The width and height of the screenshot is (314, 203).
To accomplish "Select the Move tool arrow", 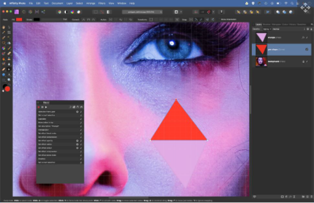I will point(9,27).
